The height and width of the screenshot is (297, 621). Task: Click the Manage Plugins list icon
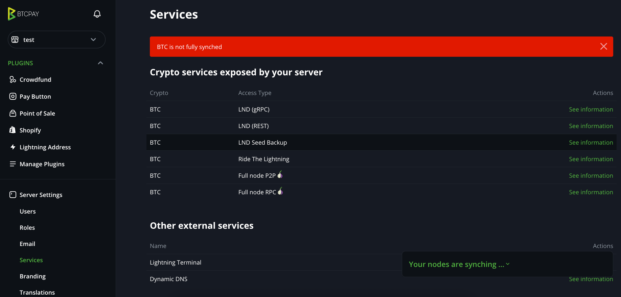pos(13,164)
